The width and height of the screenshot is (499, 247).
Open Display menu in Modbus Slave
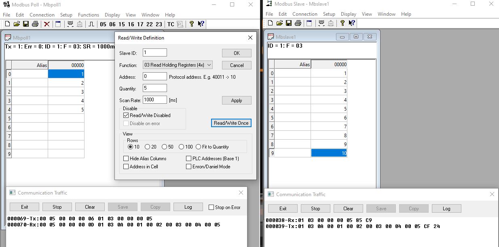tap(349, 14)
